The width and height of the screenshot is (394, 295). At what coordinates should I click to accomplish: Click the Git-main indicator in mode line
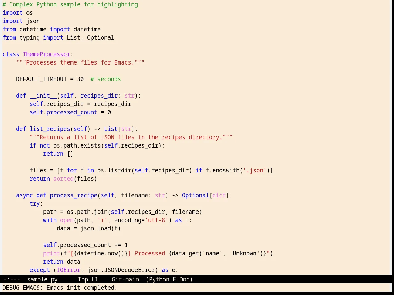click(x=125, y=279)
